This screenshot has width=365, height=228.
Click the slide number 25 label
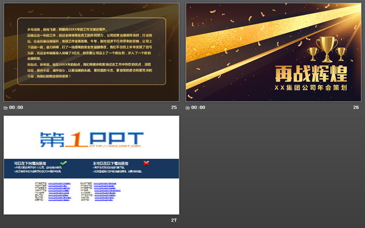click(174, 107)
